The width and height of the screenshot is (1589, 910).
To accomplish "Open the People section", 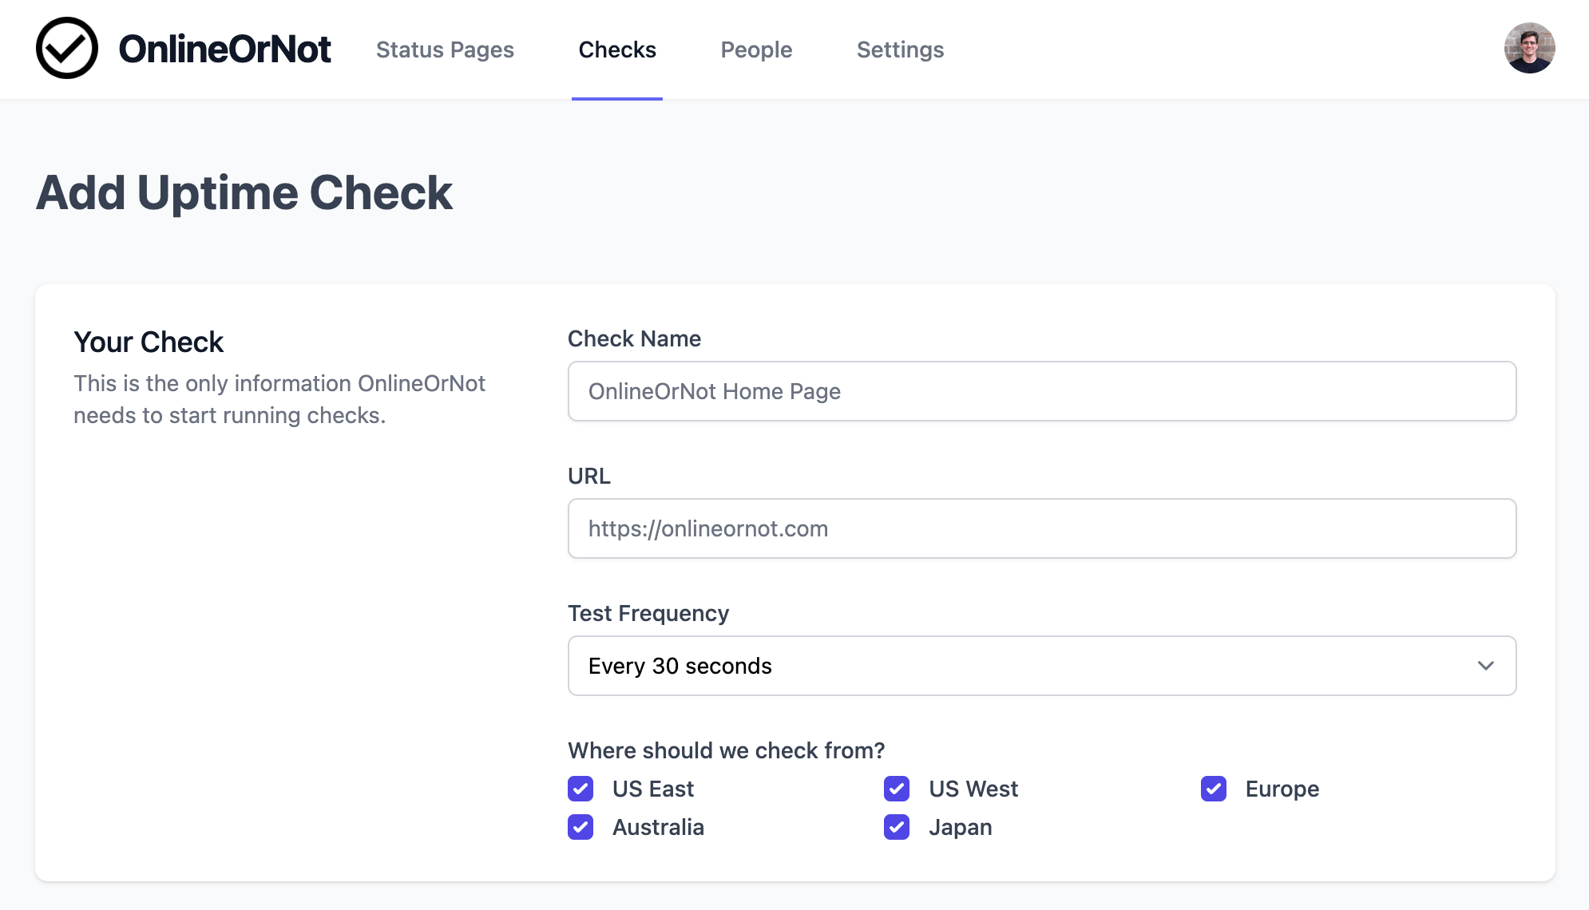I will 755,49.
